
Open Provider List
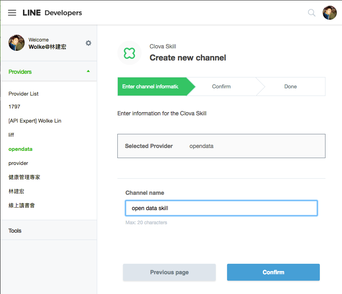pyautogui.click(x=23, y=94)
